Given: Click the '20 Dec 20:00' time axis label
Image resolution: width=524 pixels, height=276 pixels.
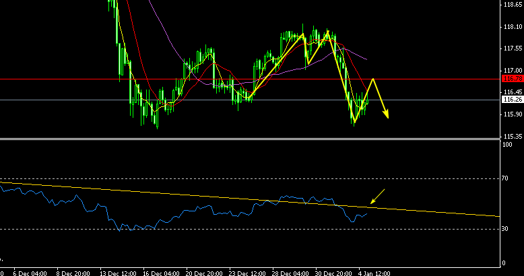Looking at the screenshot, I should (204, 273).
